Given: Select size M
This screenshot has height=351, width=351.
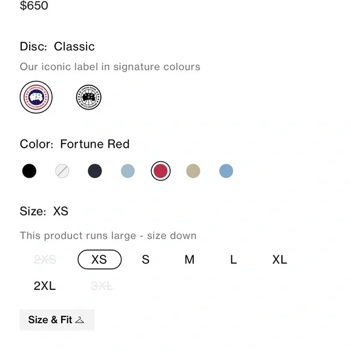Looking at the screenshot, I should pyautogui.click(x=189, y=260).
